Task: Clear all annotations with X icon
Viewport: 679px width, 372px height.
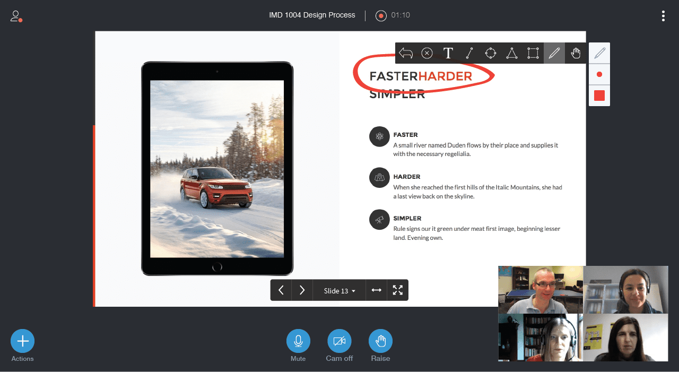Action: (x=427, y=53)
